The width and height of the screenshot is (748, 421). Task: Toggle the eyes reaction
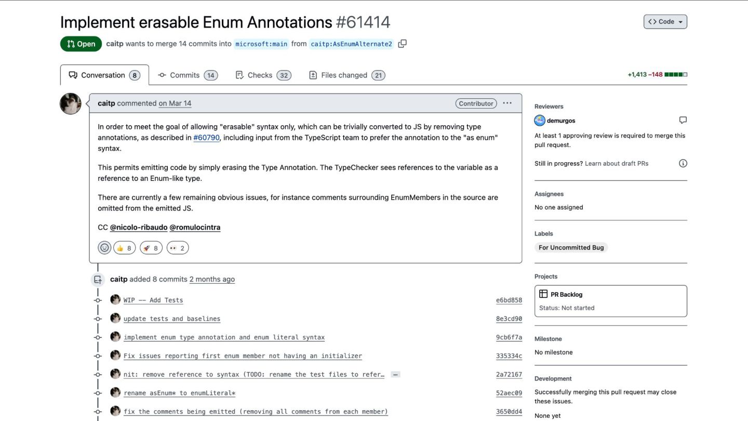[177, 248]
